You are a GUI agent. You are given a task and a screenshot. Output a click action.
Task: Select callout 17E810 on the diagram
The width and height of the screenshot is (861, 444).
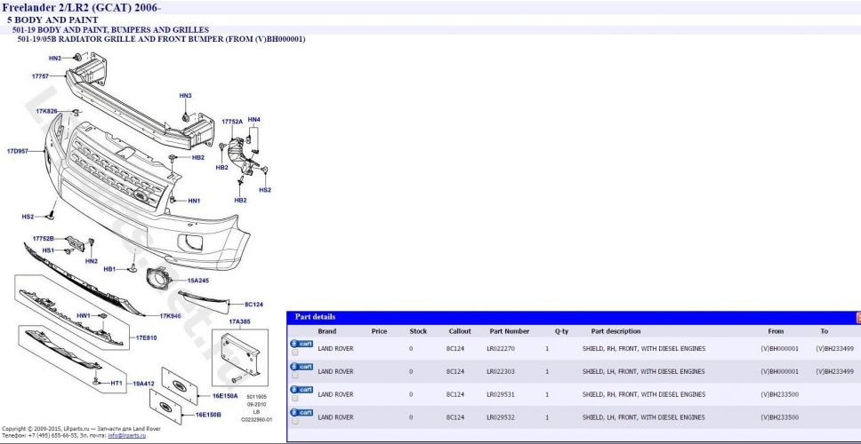pos(146,338)
